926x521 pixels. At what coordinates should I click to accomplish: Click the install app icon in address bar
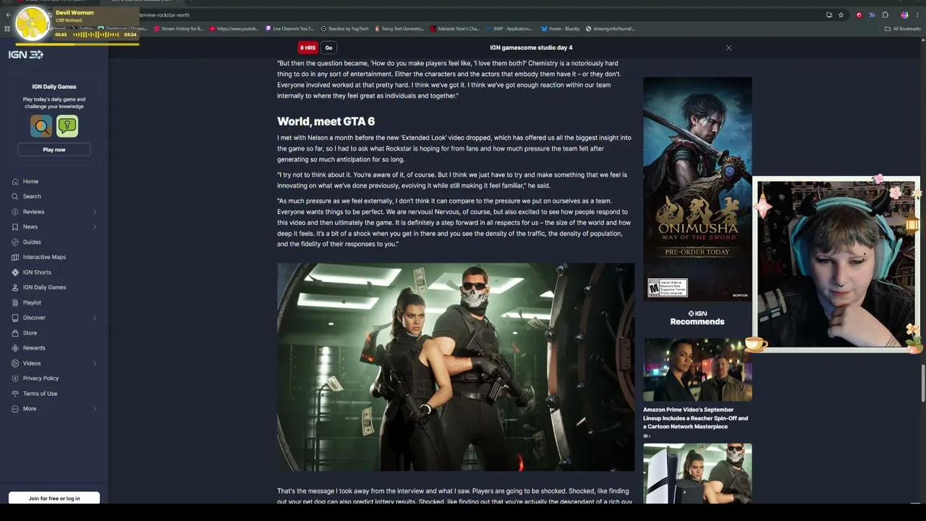[829, 14]
